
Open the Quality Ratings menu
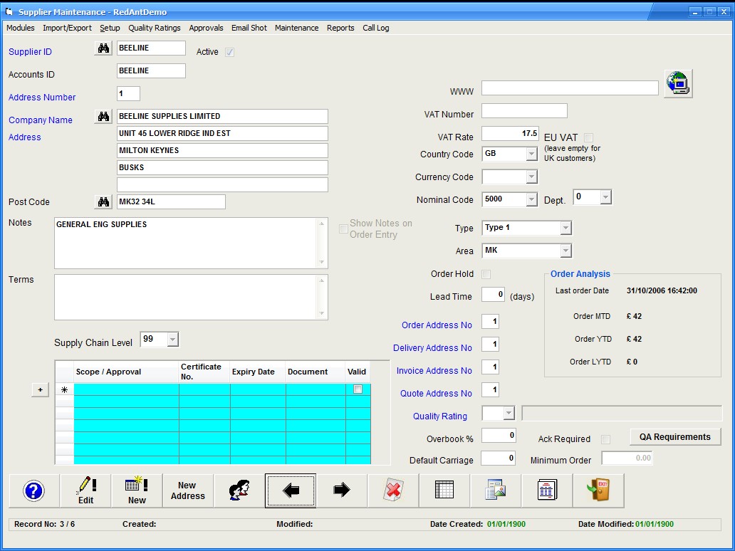pos(154,28)
